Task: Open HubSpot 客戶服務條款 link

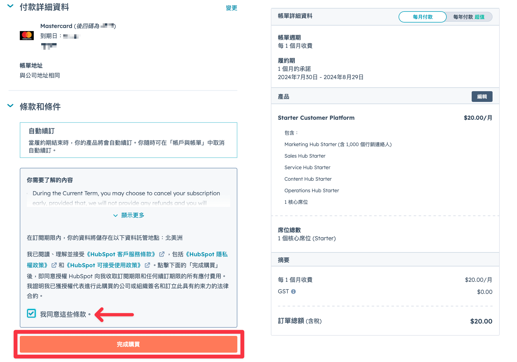Action: [121, 254]
